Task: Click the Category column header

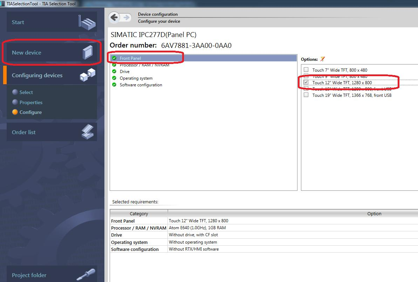Action: (139, 214)
